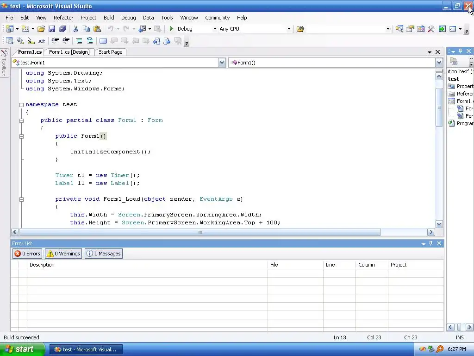
Task: Uncomment the selected lines icon
Action: [x=90, y=41]
